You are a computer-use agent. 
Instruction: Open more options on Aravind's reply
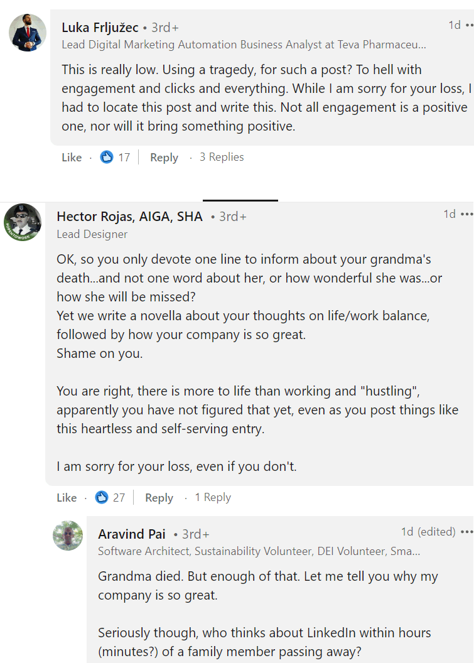[466, 532]
